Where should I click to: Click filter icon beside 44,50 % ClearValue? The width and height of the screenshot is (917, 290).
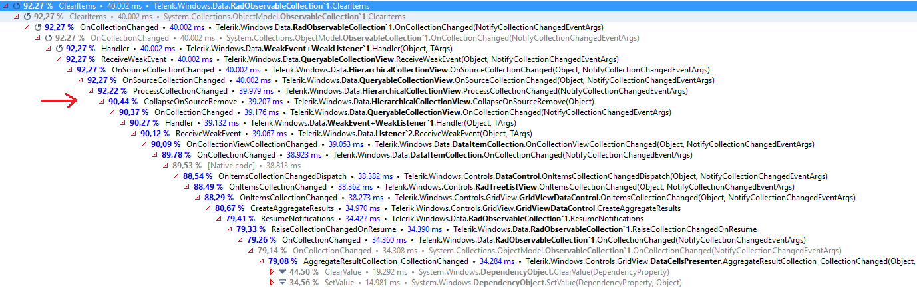(x=282, y=272)
